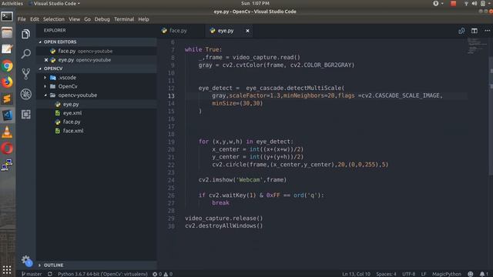Click the sync changes icon in status bar

[x=49, y=274]
